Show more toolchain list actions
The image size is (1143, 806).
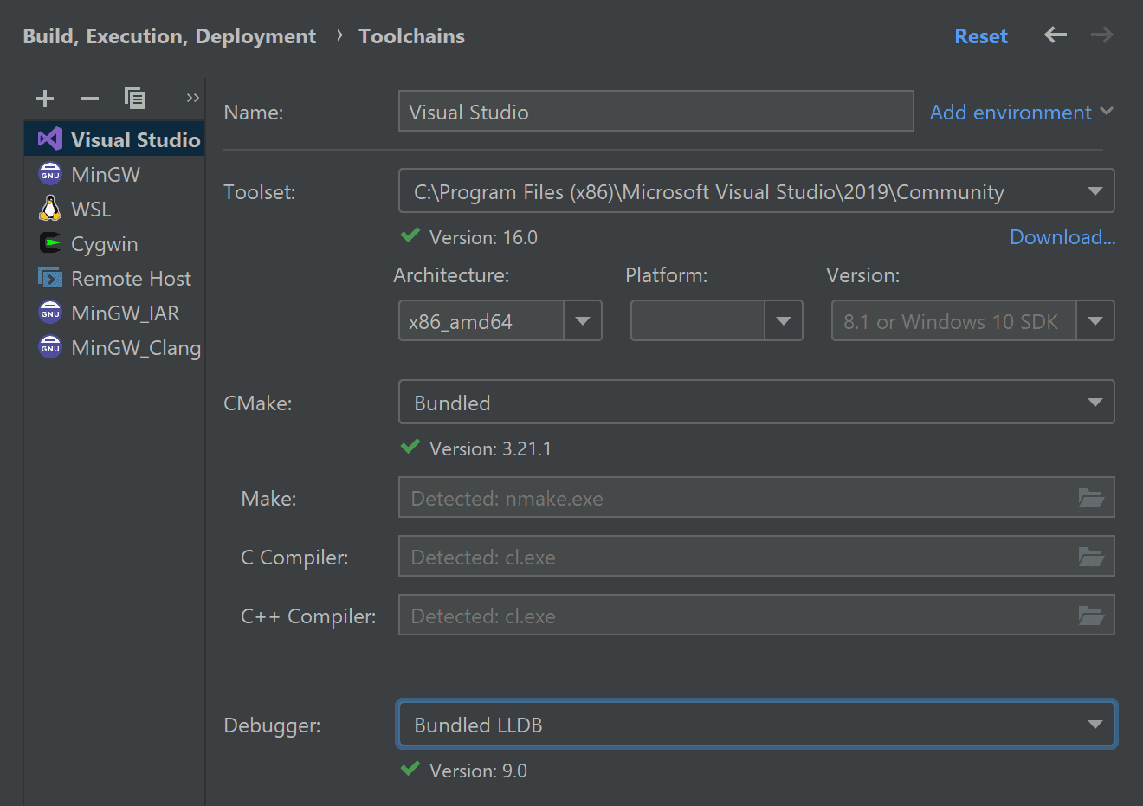pos(192,98)
